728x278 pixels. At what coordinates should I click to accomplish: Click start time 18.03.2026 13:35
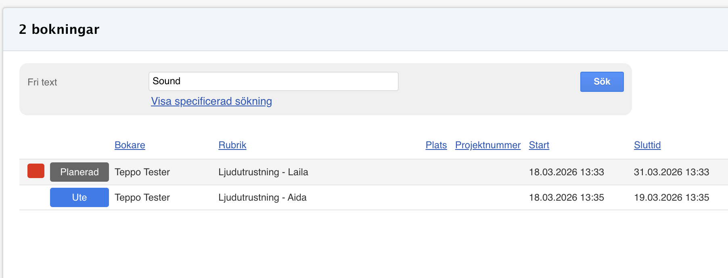566,197
